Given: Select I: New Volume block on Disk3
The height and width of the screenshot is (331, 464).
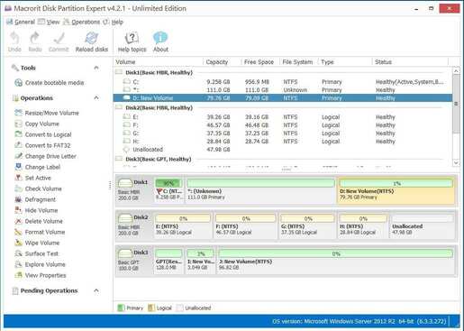Looking at the screenshot, I should click(200, 261).
